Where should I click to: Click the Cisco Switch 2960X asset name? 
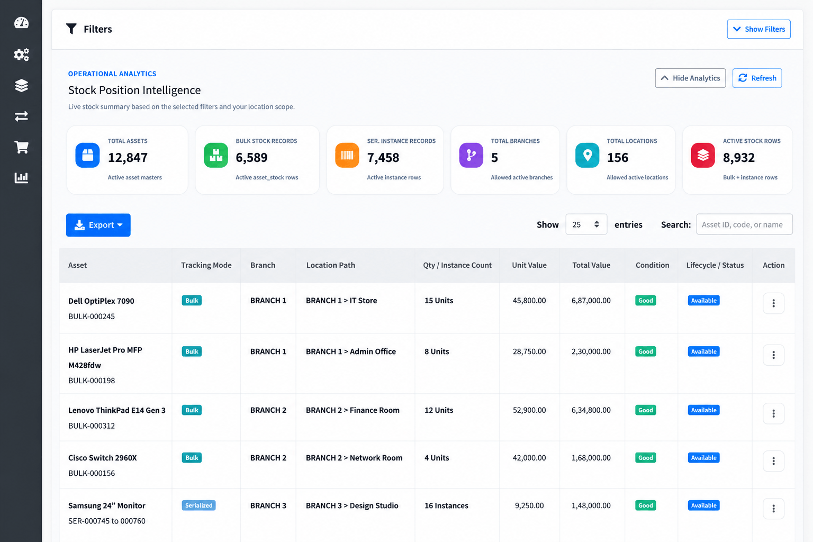coord(103,458)
